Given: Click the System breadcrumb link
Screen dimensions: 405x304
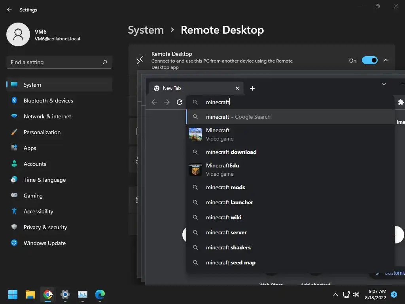Looking at the screenshot, I should click(x=146, y=30).
